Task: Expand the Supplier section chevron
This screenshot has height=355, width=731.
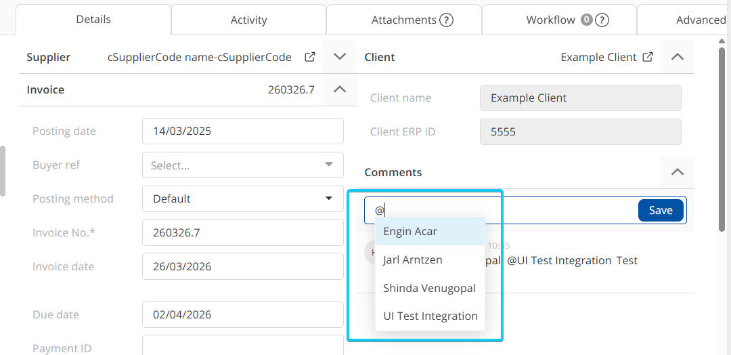Action: click(x=340, y=57)
